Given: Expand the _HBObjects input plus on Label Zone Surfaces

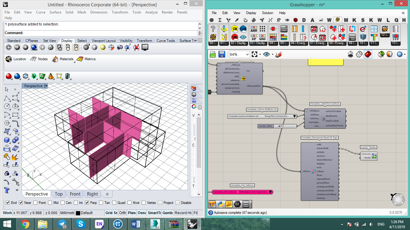Looking at the screenshot, I should pyautogui.click(x=306, y=111).
